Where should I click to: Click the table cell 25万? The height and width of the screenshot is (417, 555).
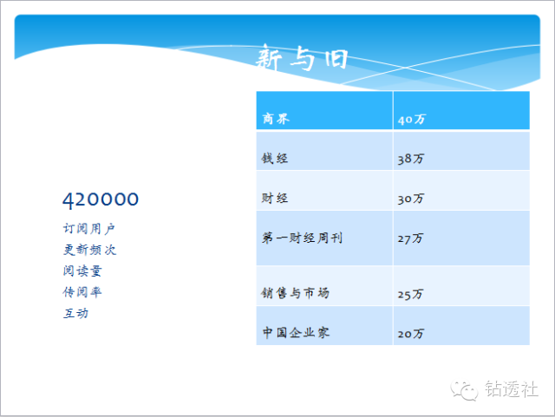pos(461,286)
